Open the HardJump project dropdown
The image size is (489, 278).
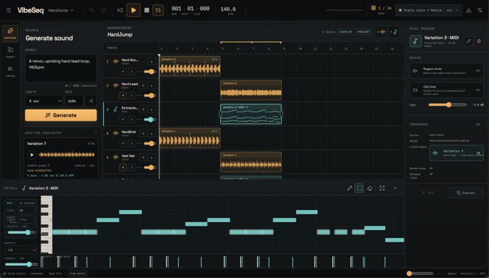pyautogui.click(x=61, y=10)
